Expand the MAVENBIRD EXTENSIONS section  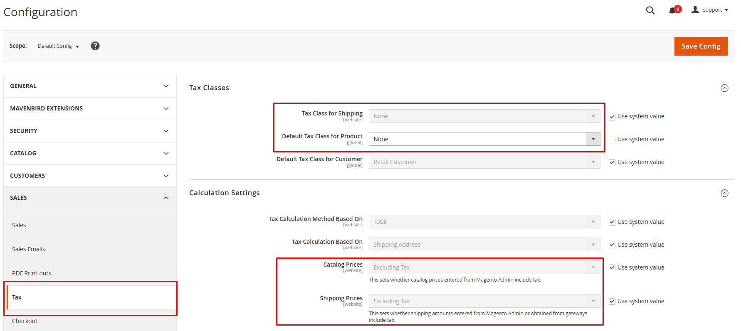coord(90,108)
